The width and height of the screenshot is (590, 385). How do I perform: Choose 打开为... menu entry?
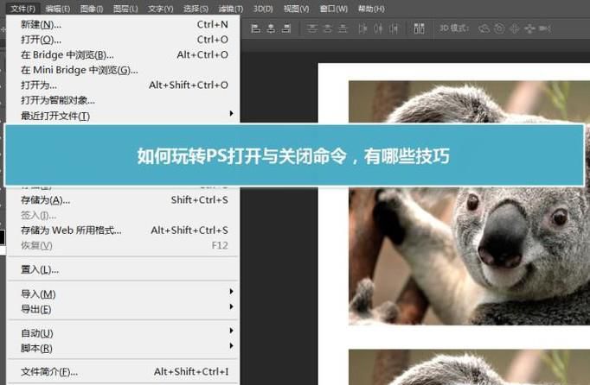point(123,85)
